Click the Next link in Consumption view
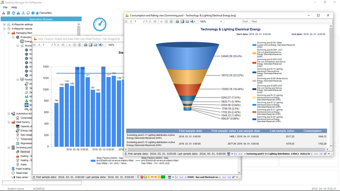Screen dimensions: 340x191 click(x=255, y=22)
